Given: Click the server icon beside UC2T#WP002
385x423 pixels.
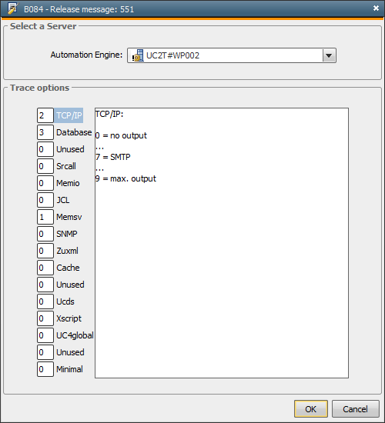Looking at the screenshot, I should tap(138, 55).
